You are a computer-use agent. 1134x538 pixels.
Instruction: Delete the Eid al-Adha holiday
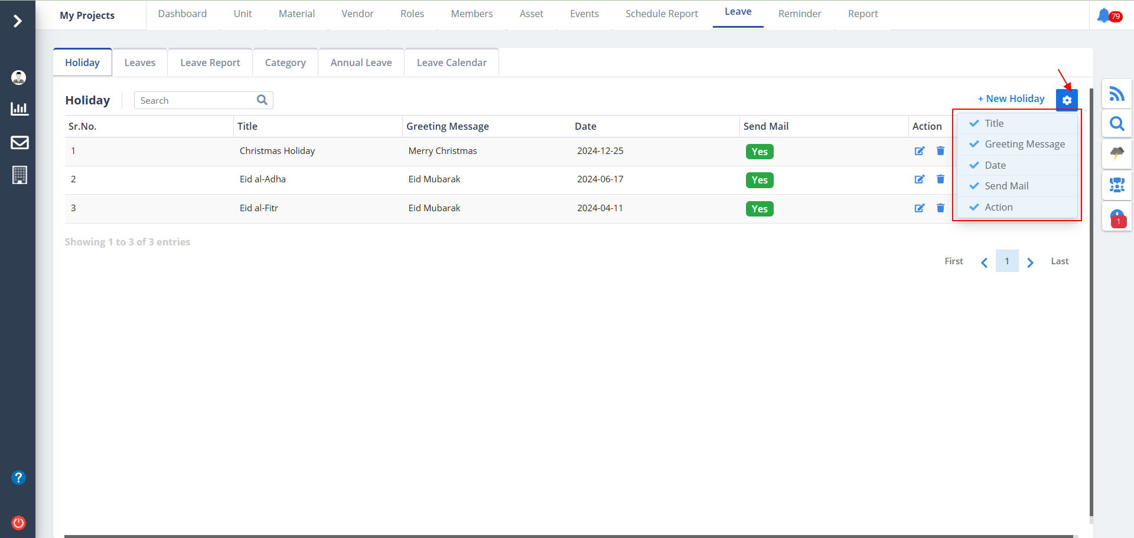[x=940, y=179]
